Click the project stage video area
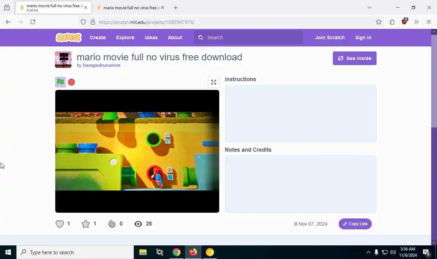The height and width of the screenshot is (259, 437). pyautogui.click(x=137, y=151)
